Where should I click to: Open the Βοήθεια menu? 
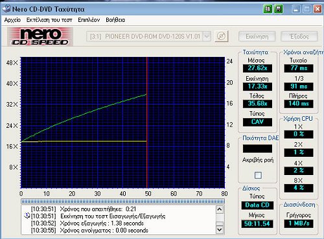point(115,20)
